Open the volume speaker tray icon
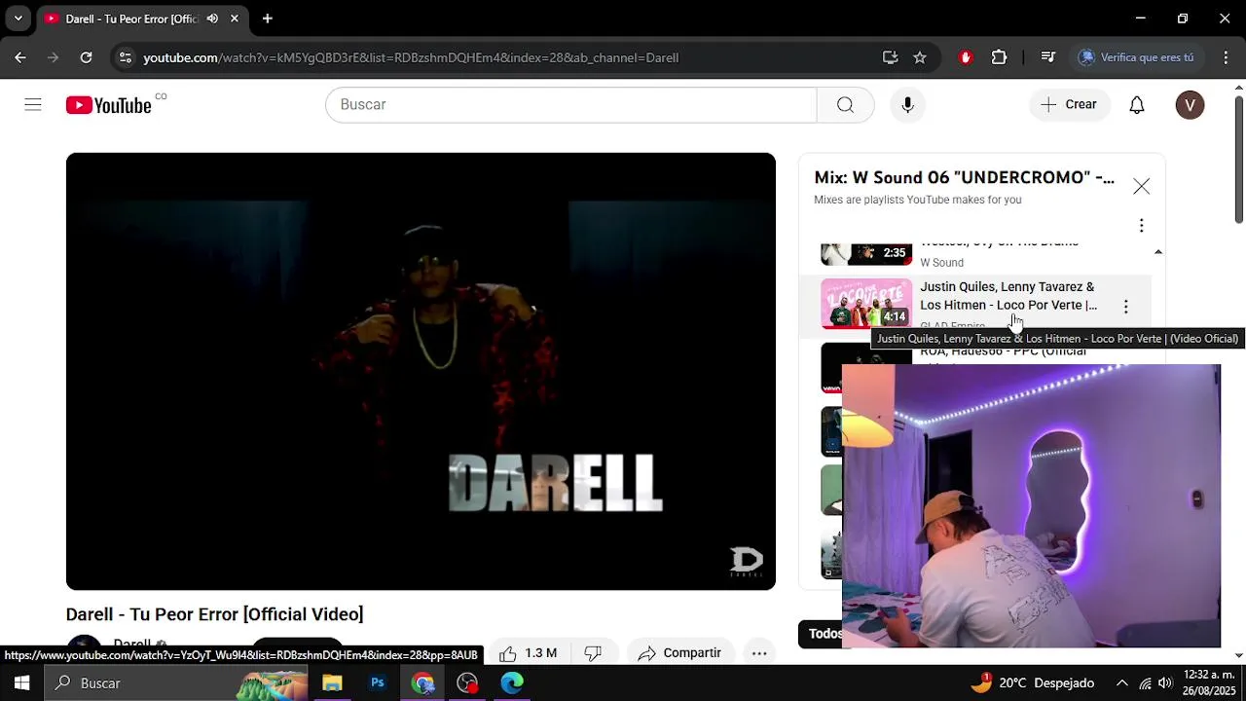The width and height of the screenshot is (1246, 701). [1165, 683]
